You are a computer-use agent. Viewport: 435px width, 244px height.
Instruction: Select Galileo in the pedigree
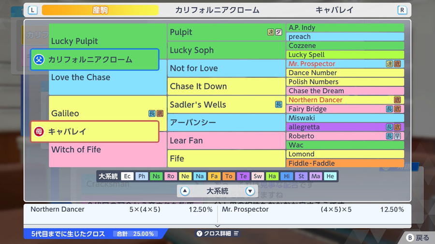tap(65, 113)
